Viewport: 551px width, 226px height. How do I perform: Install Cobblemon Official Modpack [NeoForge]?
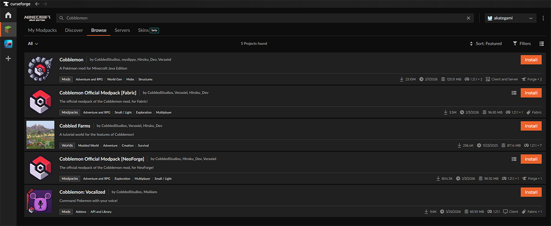click(x=531, y=159)
